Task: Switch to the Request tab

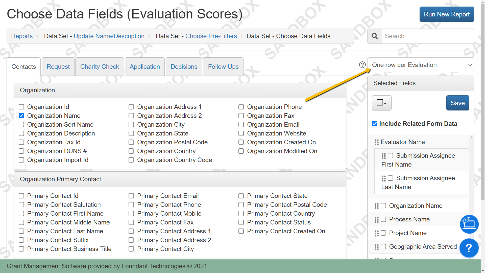Action: (x=58, y=67)
